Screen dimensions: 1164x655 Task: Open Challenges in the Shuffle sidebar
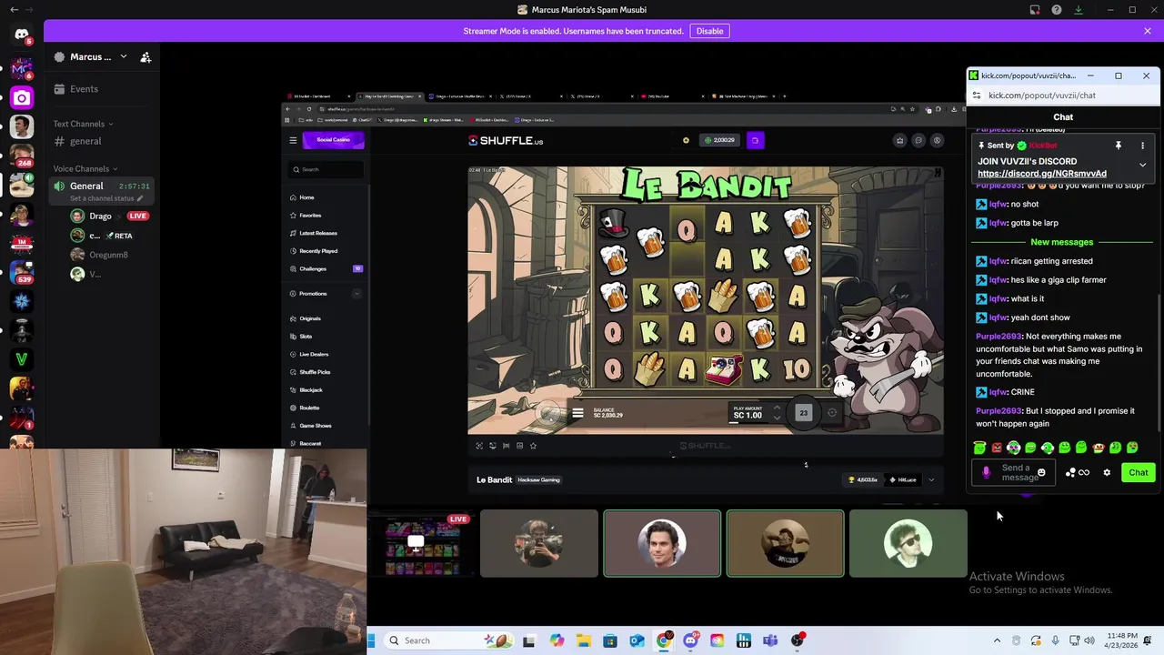(325, 268)
